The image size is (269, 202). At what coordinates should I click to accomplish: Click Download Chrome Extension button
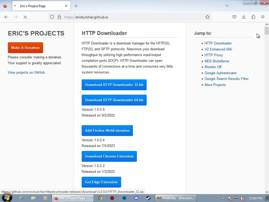tap(109, 156)
